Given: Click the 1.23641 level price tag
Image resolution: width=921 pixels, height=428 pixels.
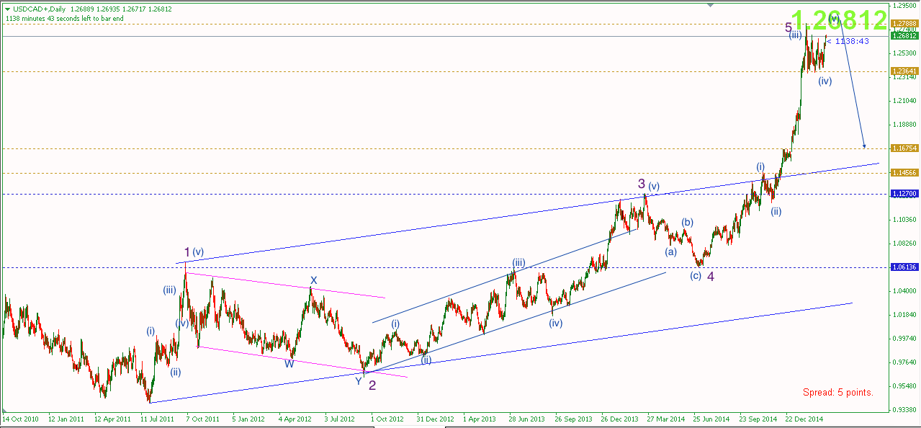Looking at the screenshot, I should pyautogui.click(x=903, y=71).
